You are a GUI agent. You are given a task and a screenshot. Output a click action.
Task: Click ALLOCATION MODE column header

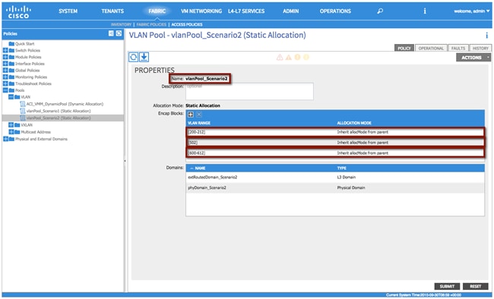(354, 123)
